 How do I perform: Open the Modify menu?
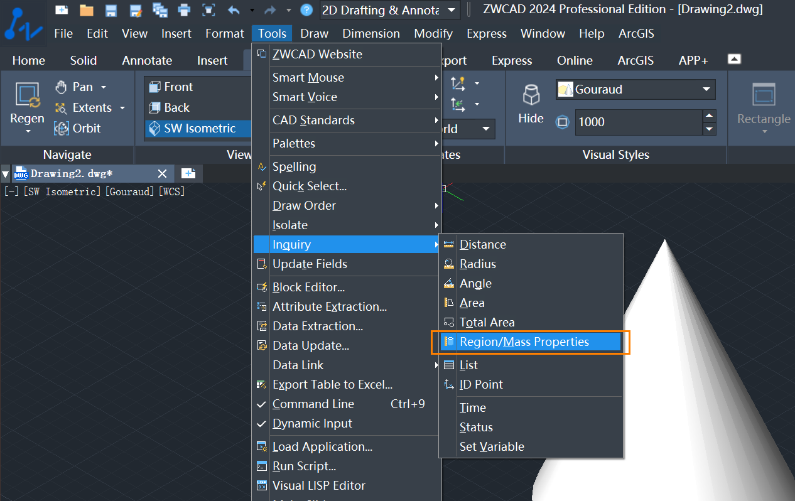tap(433, 34)
